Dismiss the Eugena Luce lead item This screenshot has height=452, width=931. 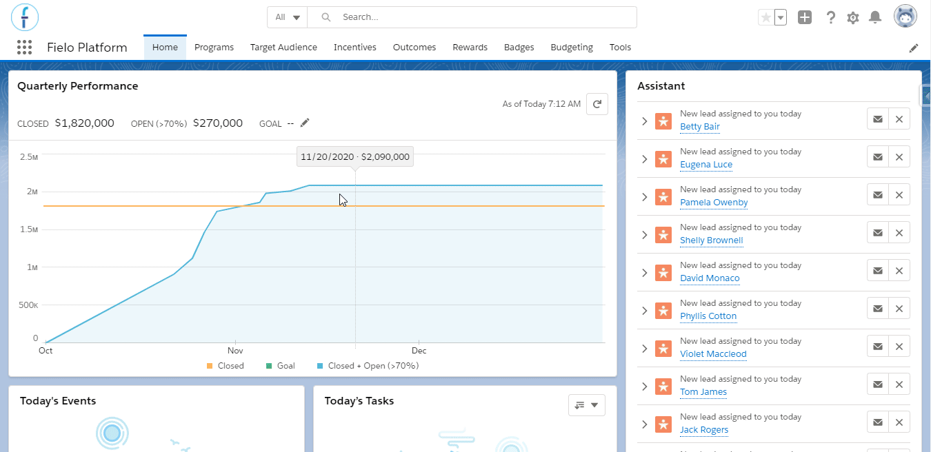pyautogui.click(x=899, y=157)
